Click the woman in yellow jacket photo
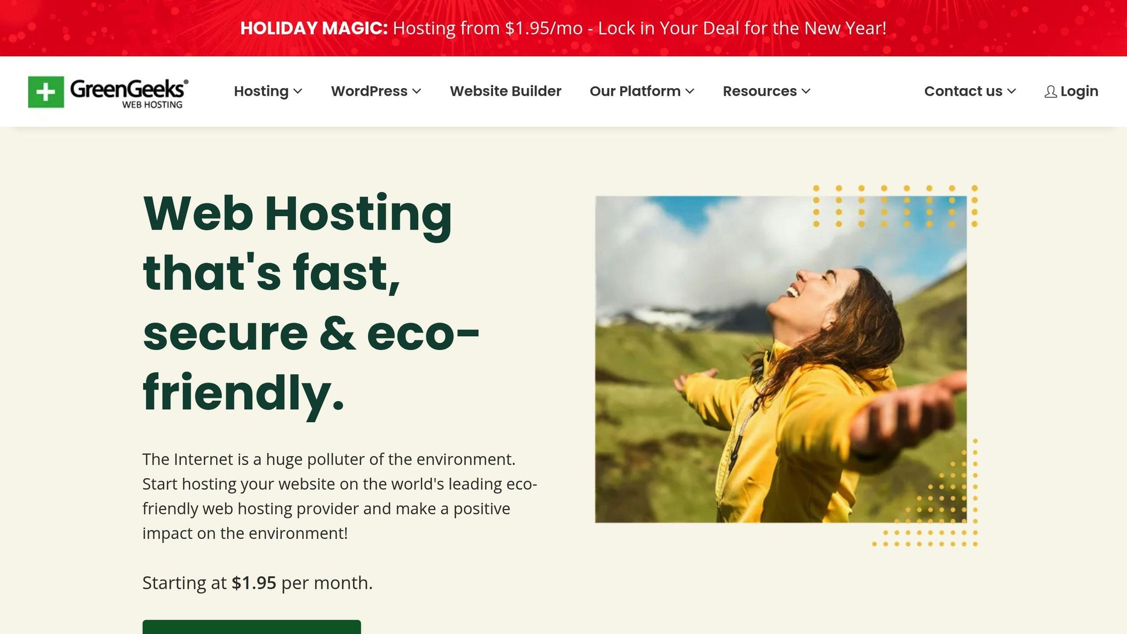 780,359
